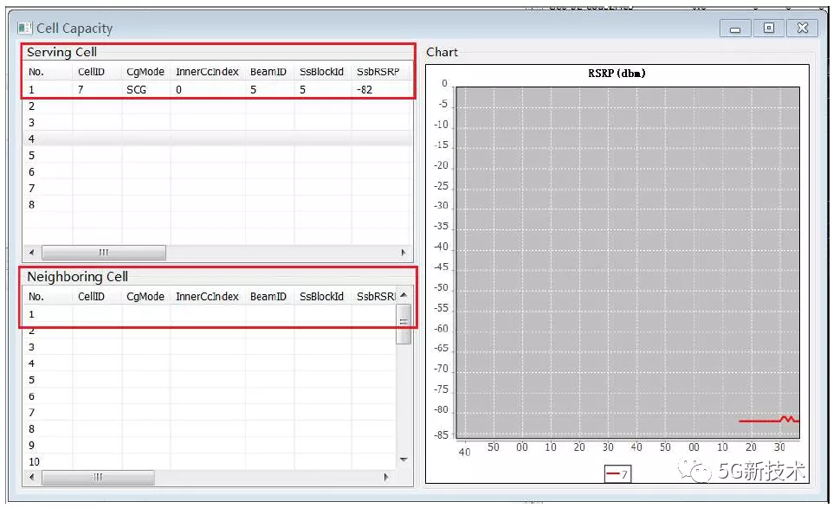This screenshot has height=508, width=833.
Task: Click the Neighboring Cell scroll right arrow
Action: click(386, 477)
